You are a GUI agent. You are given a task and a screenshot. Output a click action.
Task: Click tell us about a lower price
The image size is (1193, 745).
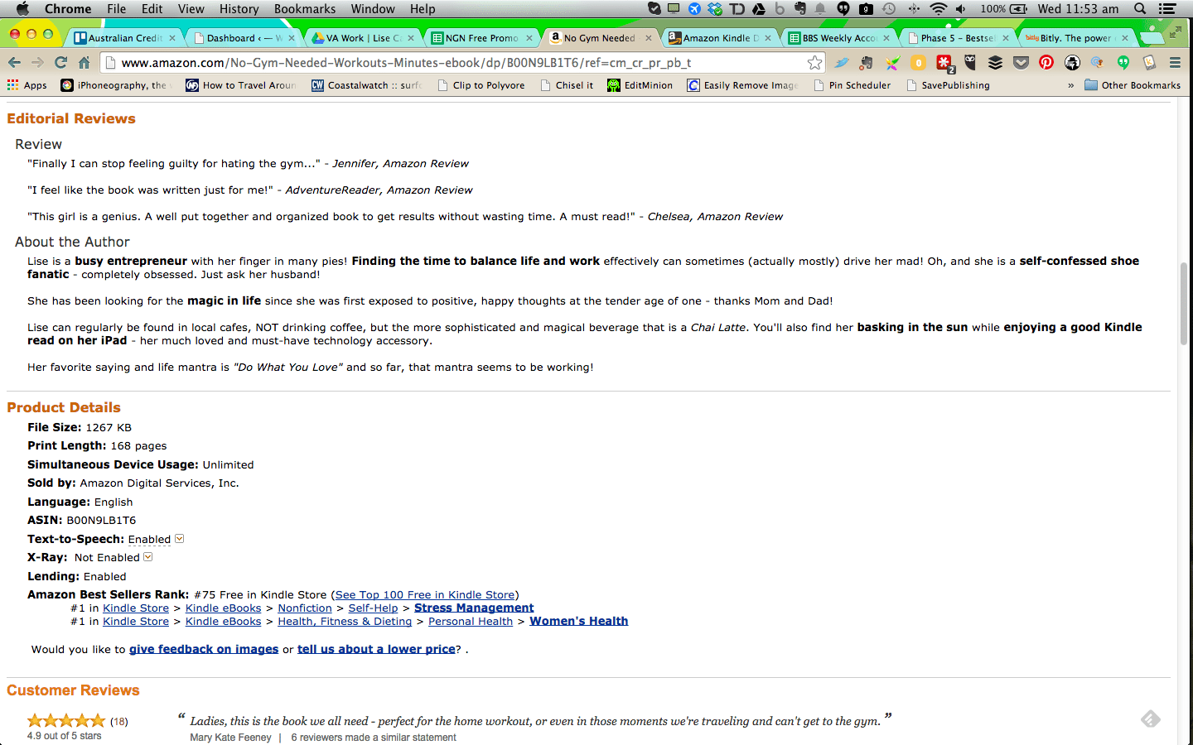[x=376, y=649]
